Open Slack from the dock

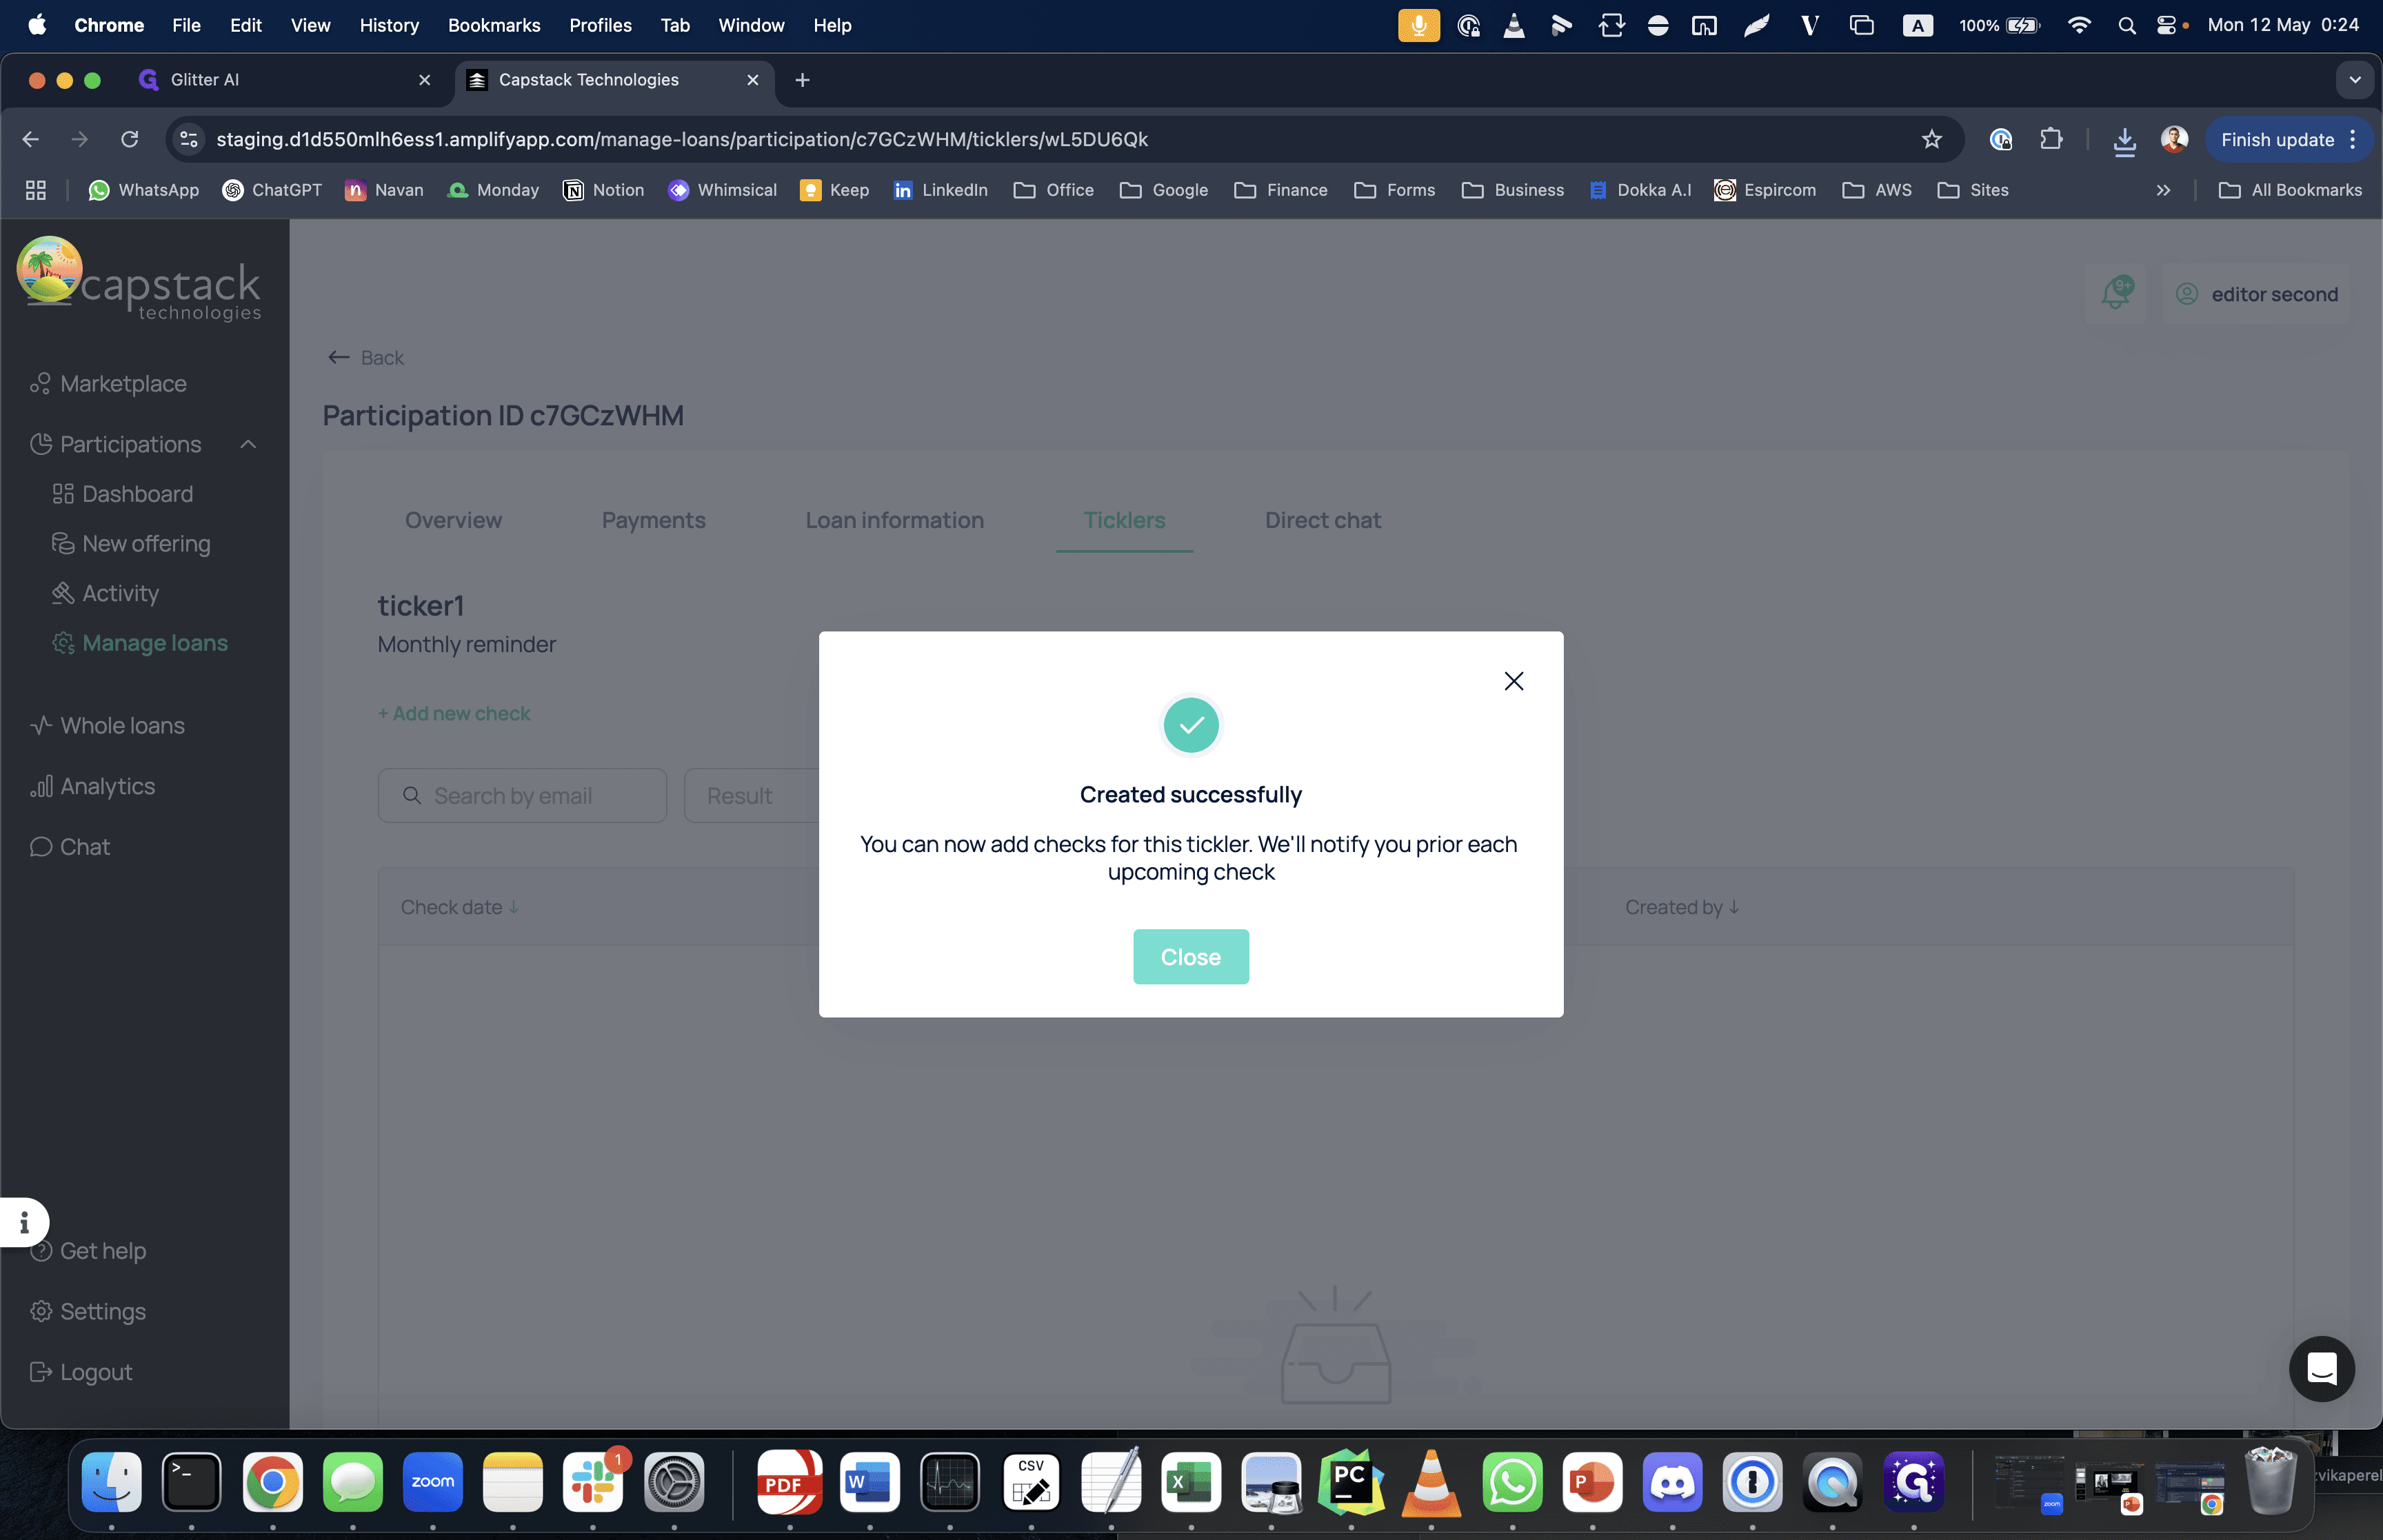(x=593, y=1481)
